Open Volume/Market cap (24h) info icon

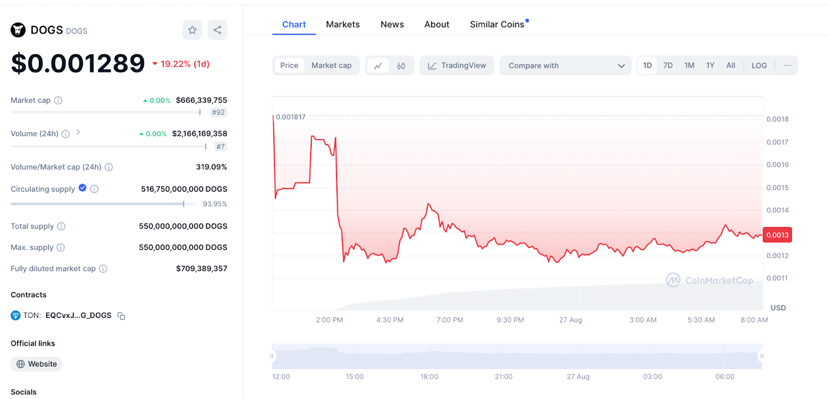pyautogui.click(x=109, y=167)
